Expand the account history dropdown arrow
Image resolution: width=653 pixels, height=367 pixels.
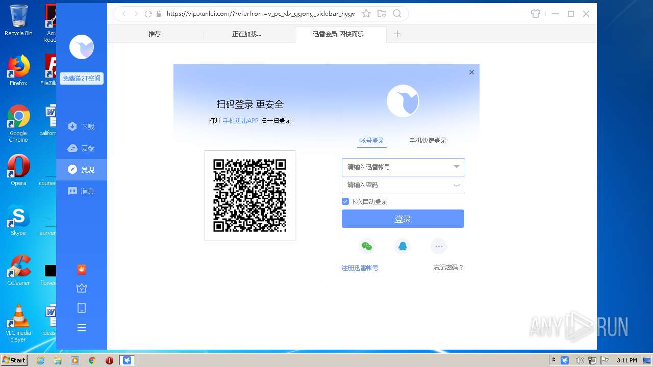pos(457,167)
